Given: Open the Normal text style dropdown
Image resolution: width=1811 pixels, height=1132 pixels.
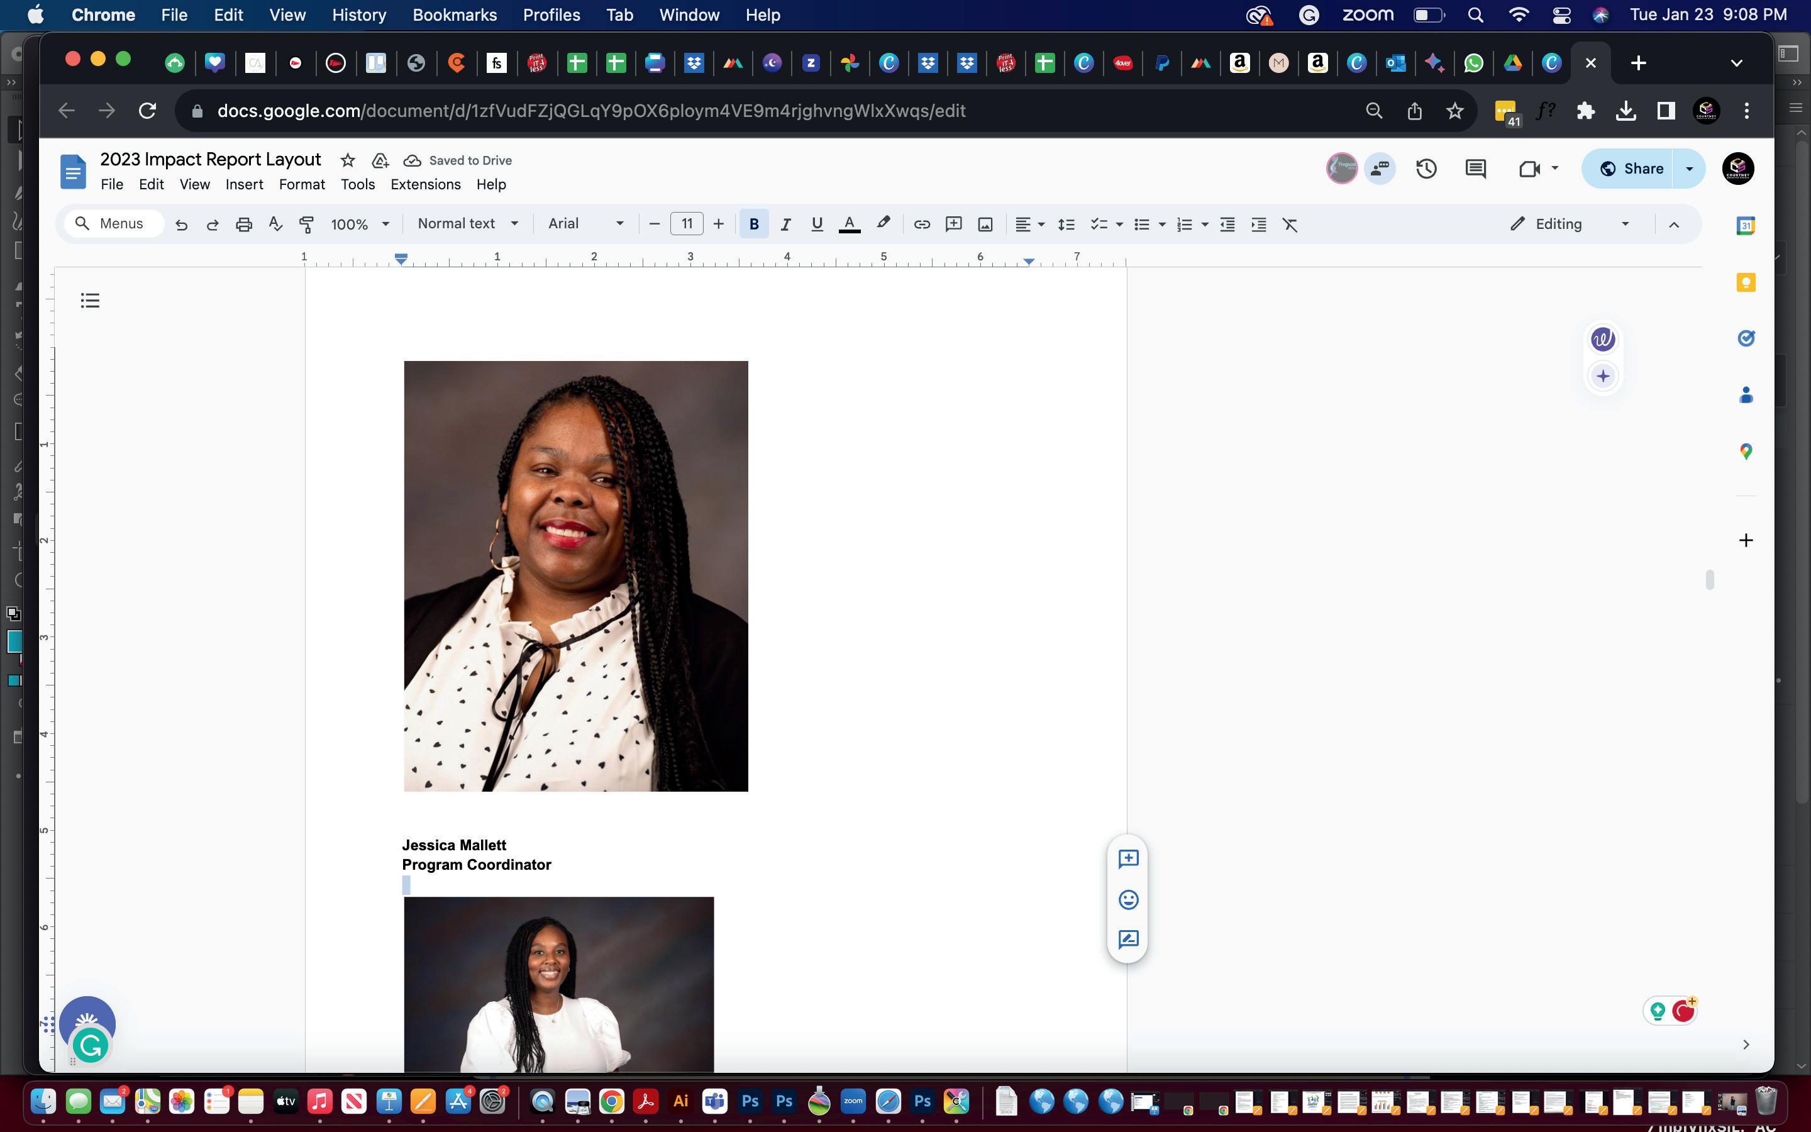Looking at the screenshot, I should pos(468,224).
